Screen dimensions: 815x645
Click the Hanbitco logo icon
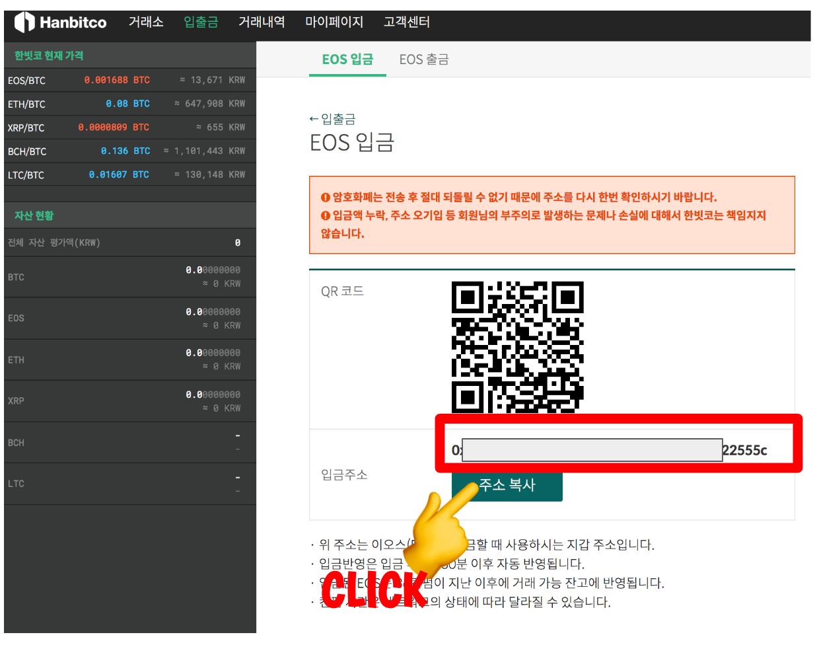coord(24,22)
